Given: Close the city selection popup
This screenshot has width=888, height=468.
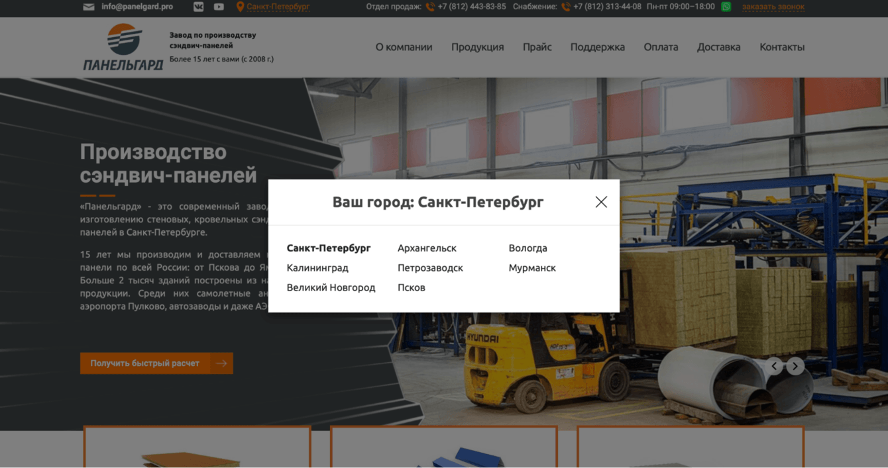Looking at the screenshot, I should click(x=601, y=202).
